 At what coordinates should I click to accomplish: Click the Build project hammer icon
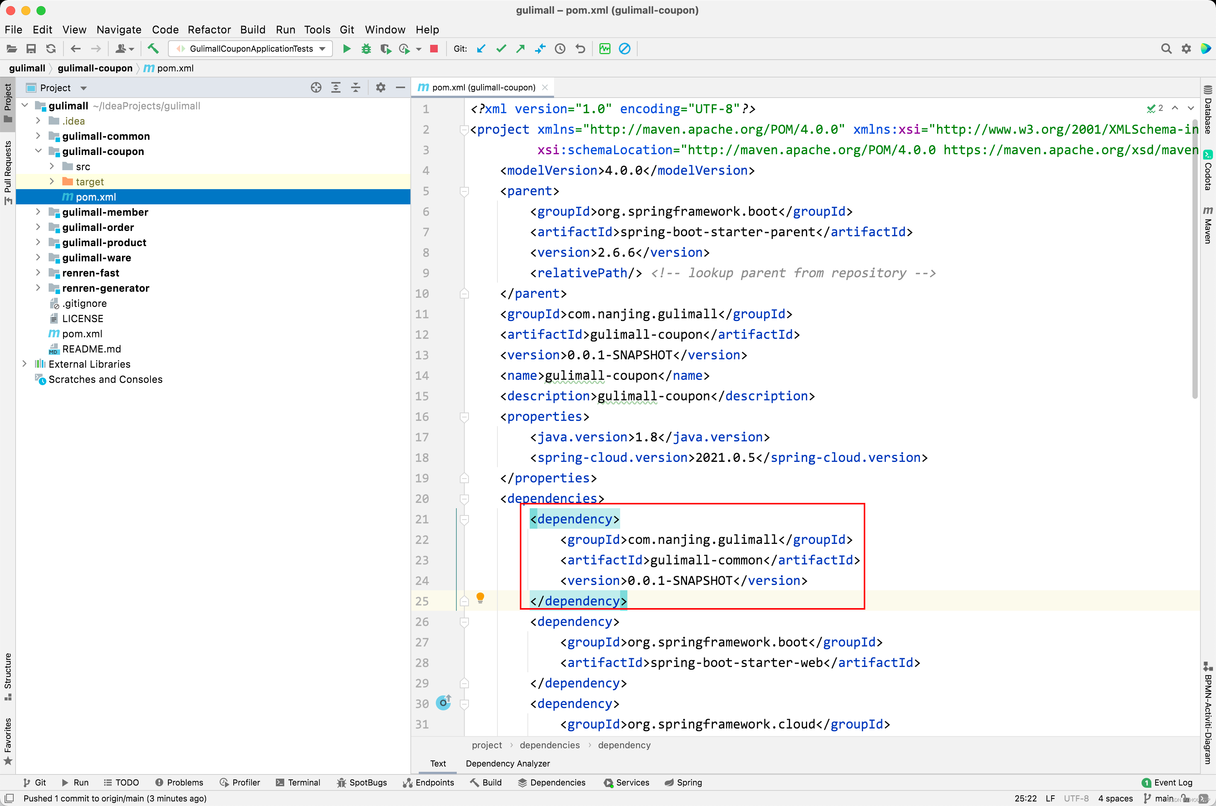click(x=153, y=49)
